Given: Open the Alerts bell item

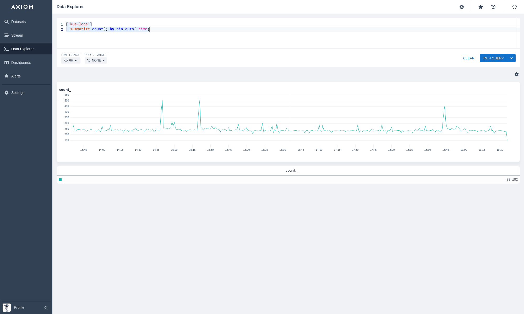Looking at the screenshot, I should [x=16, y=76].
